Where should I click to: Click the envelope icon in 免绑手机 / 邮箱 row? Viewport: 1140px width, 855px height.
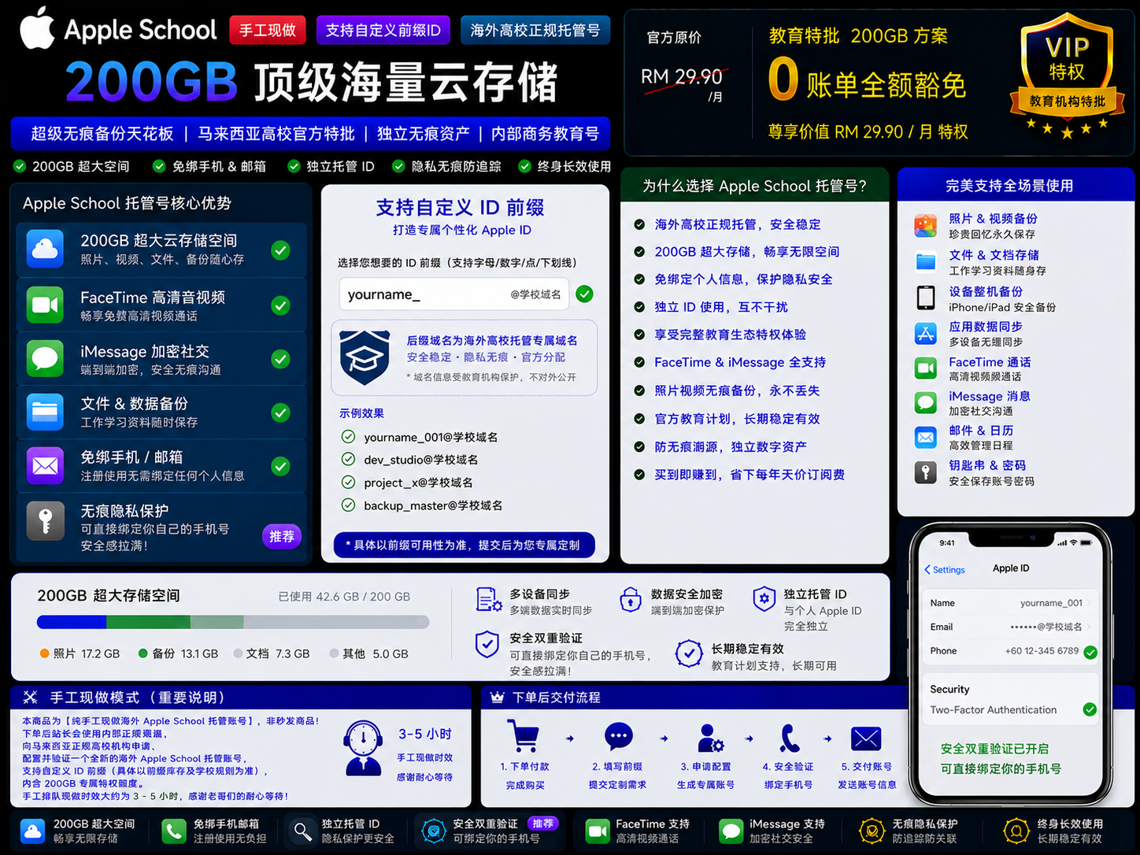coord(46,465)
